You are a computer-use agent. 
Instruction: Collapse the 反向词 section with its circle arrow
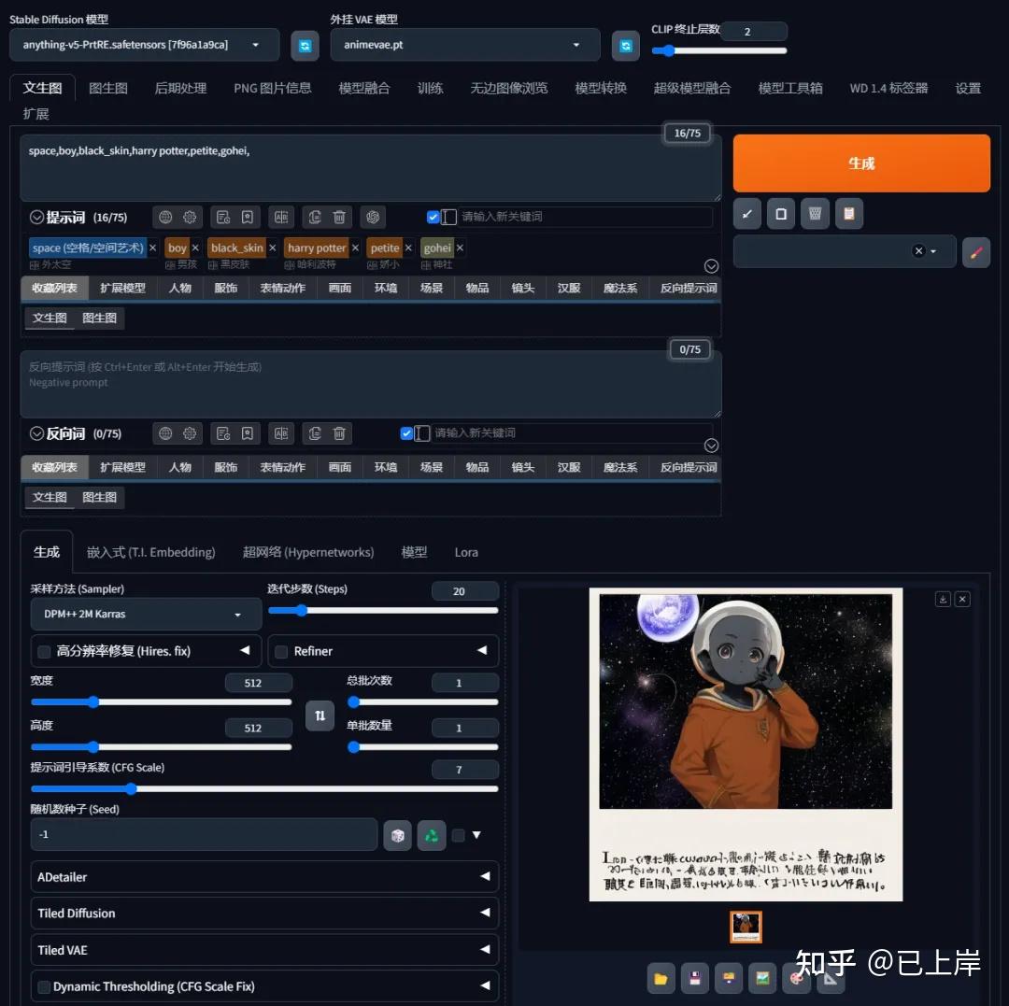[x=36, y=433]
